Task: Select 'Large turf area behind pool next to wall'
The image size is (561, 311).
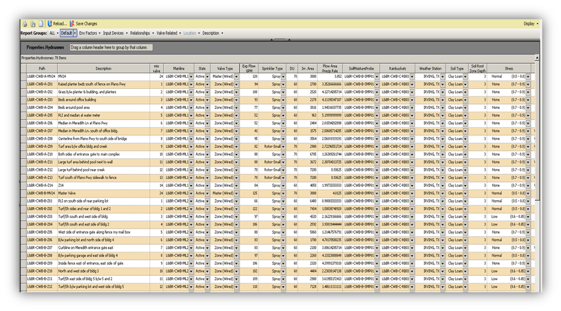Action: tap(103, 162)
